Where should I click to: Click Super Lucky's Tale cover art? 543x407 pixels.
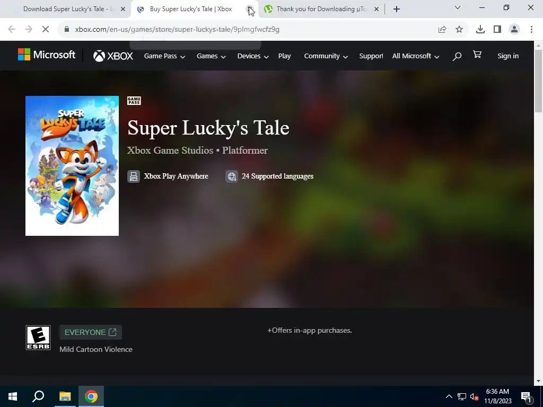point(72,166)
